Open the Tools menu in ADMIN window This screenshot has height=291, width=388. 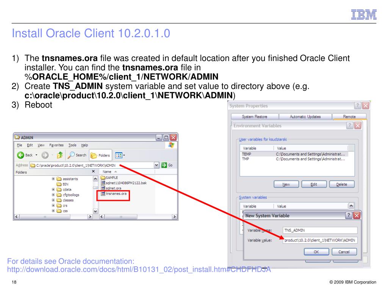click(x=72, y=145)
